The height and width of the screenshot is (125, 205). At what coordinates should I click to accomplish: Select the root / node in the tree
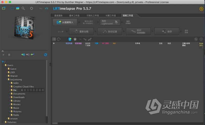pos(5,62)
